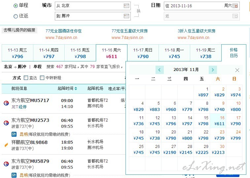Pick November 23 priced ¥739
This screenshot has width=250, height=178.
coord(218,135)
